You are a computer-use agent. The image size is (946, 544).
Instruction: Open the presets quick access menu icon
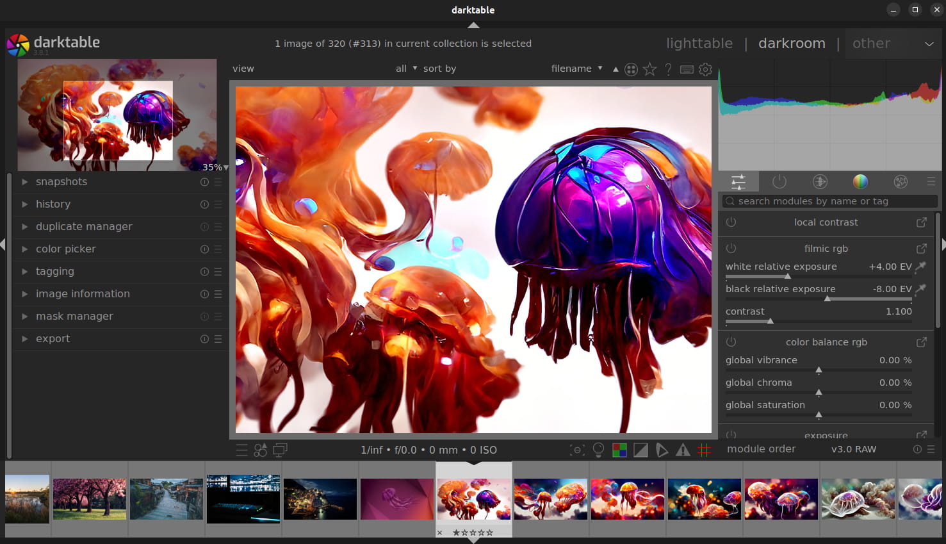tap(241, 450)
